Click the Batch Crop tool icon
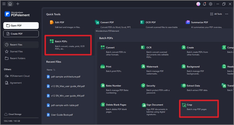The height and width of the screenshot is (125, 234). [183, 105]
